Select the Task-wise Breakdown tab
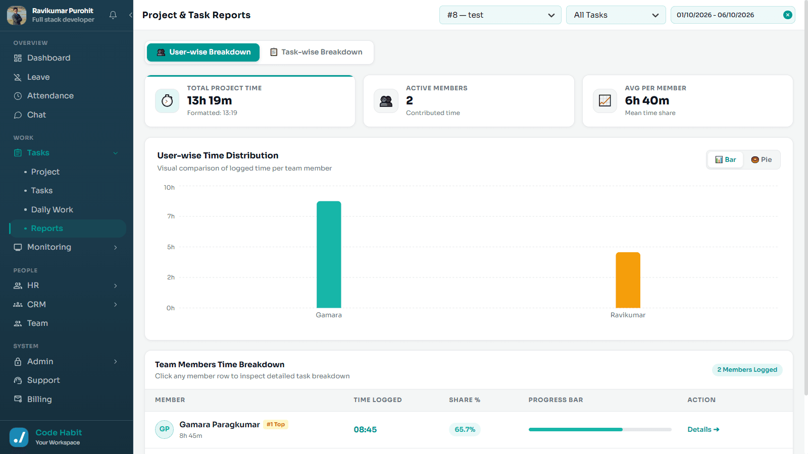The width and height of the screenshot is (808, 454). point(317,52)
